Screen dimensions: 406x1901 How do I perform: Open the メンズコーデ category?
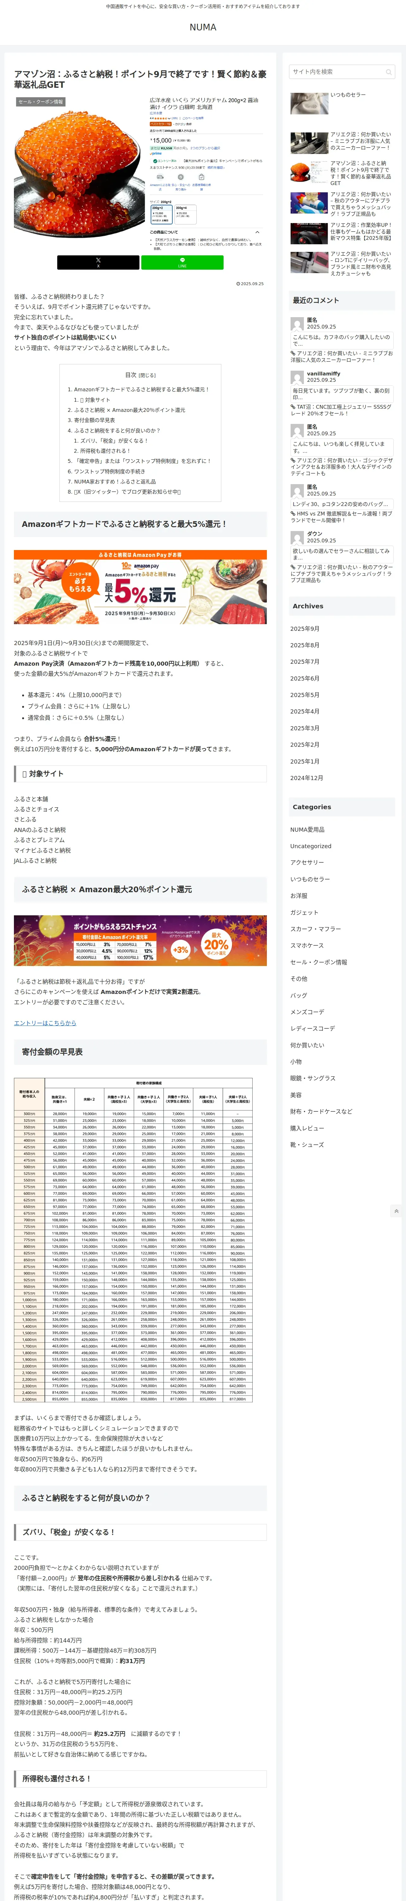(x=307, y=1012)
